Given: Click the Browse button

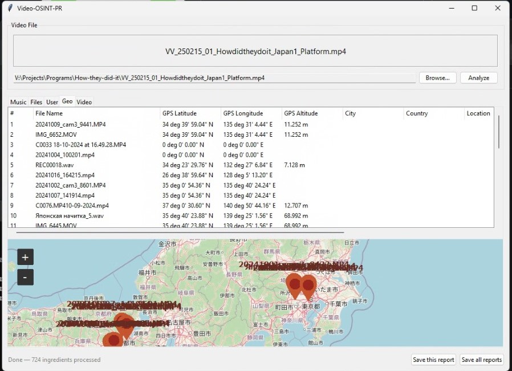Looking at the screenshot, I should (437, 78).
